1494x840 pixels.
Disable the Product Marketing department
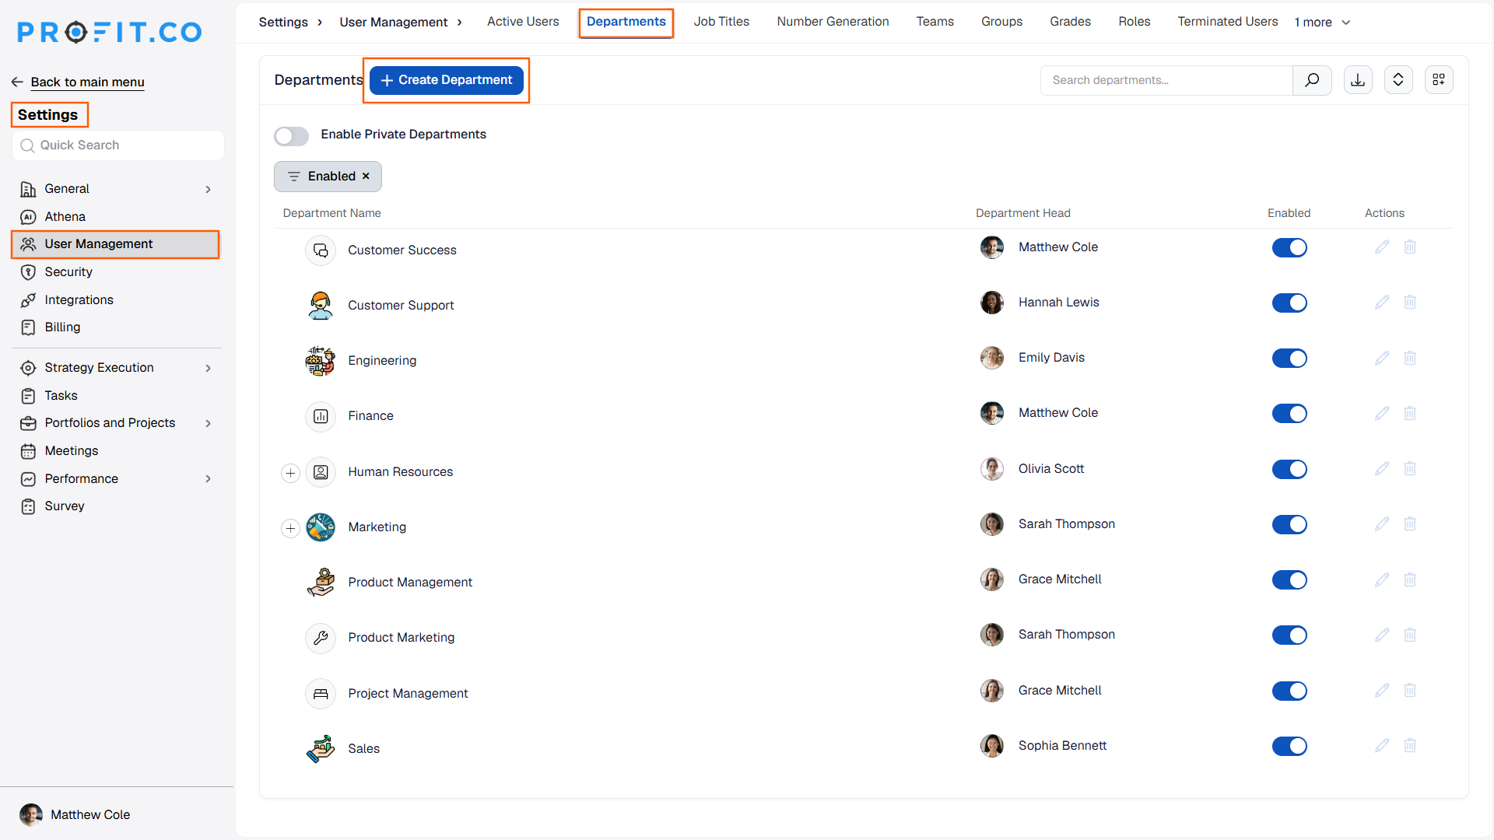pyautogui.click(x=1289, y=635)
